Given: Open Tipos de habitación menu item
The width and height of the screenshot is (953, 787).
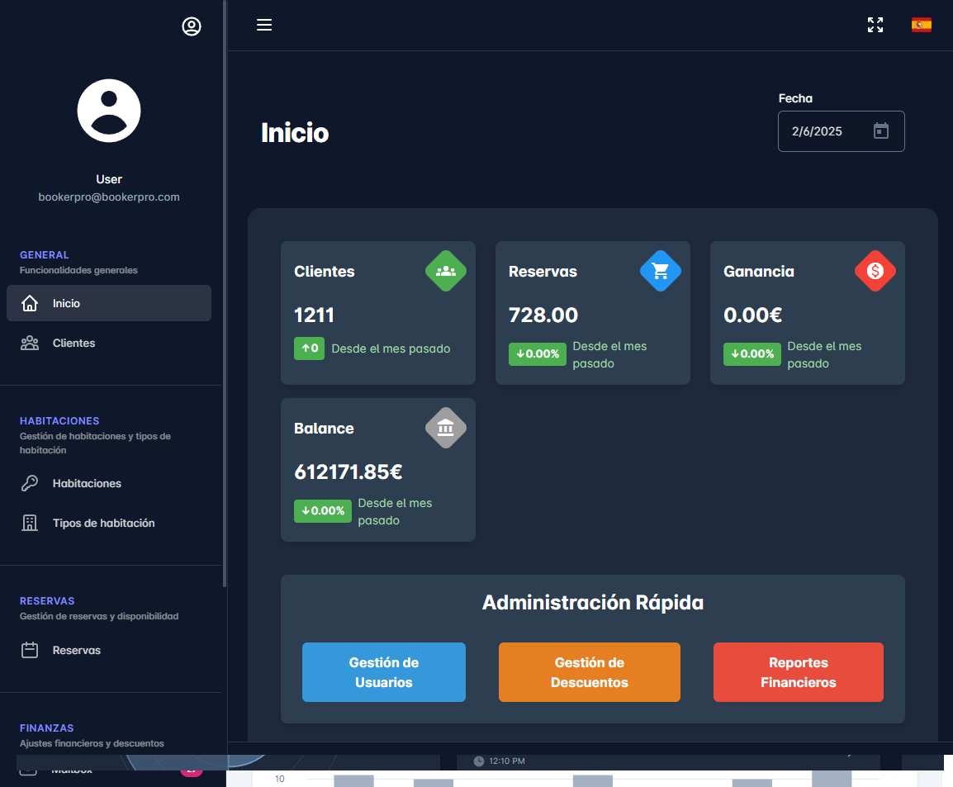Looking at the screenshot, I should tap(103, 523).
